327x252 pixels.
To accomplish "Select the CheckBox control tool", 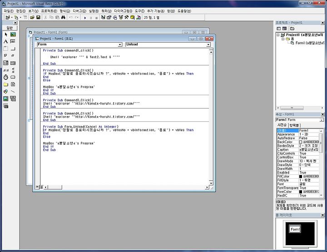I will 6,56.
